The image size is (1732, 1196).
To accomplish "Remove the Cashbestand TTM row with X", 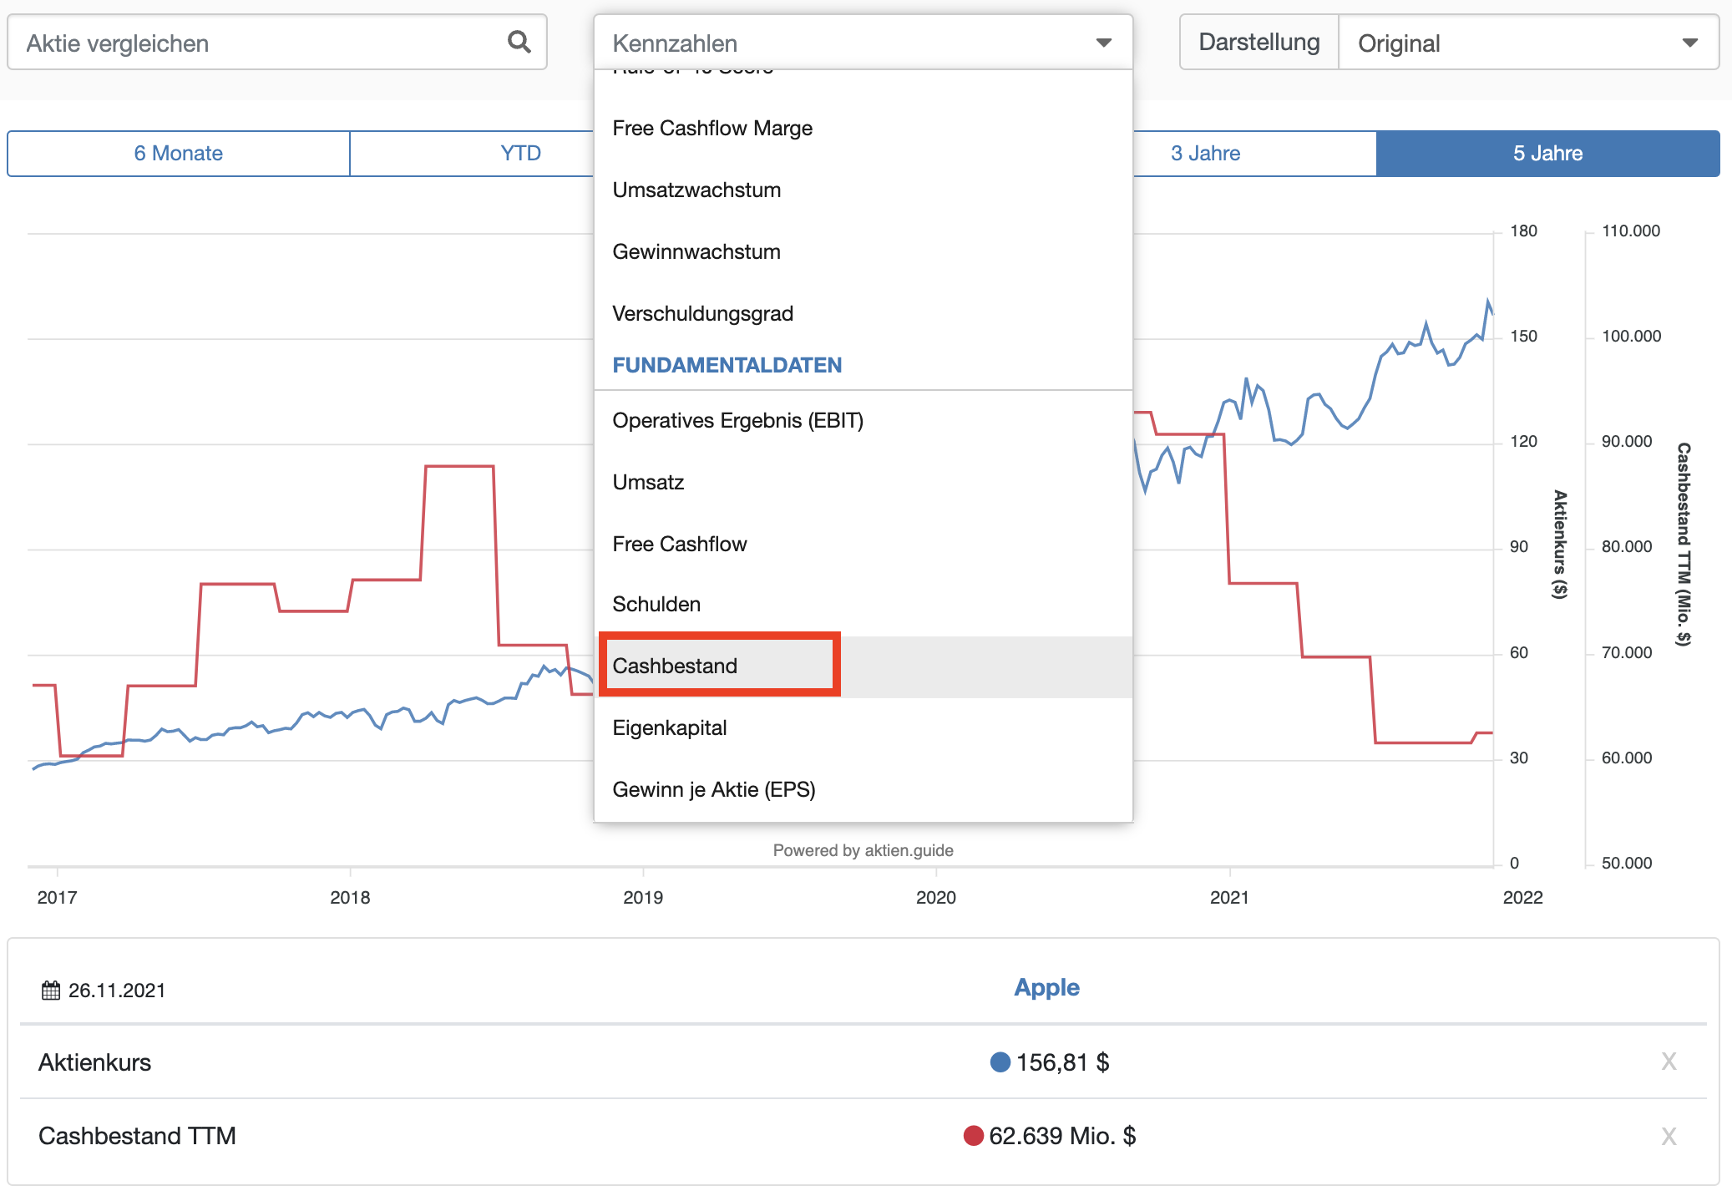I will [x=1669, y=1136].
